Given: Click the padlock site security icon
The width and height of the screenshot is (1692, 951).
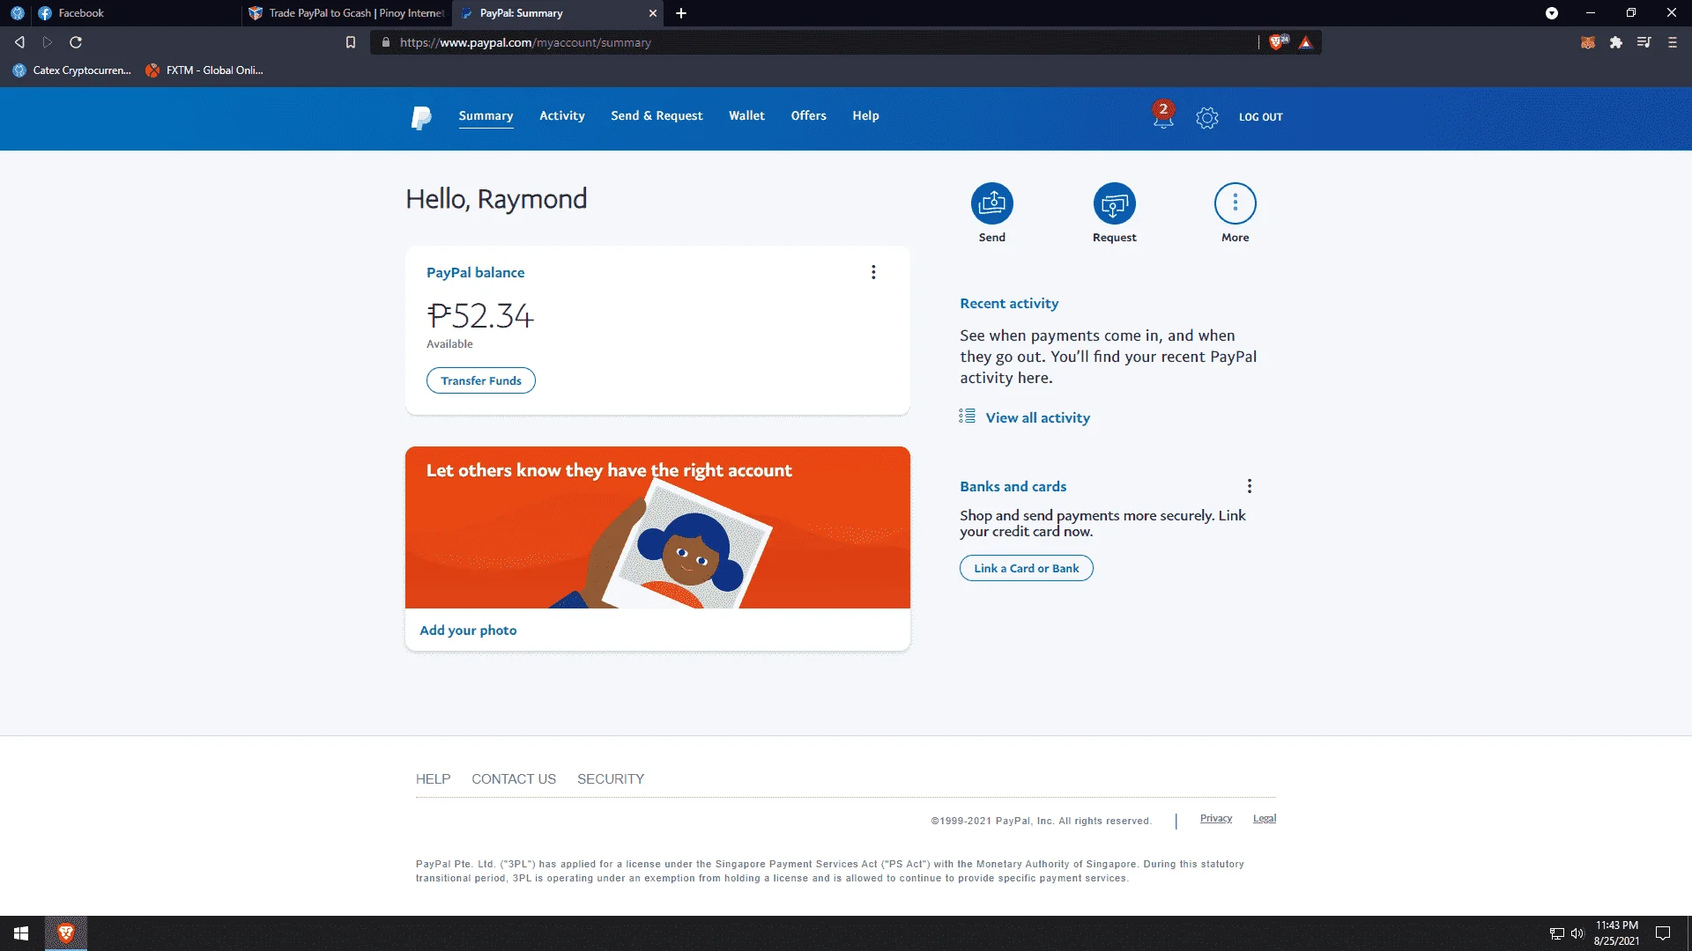Looking at the screenshot, I should tap(385, 42).
